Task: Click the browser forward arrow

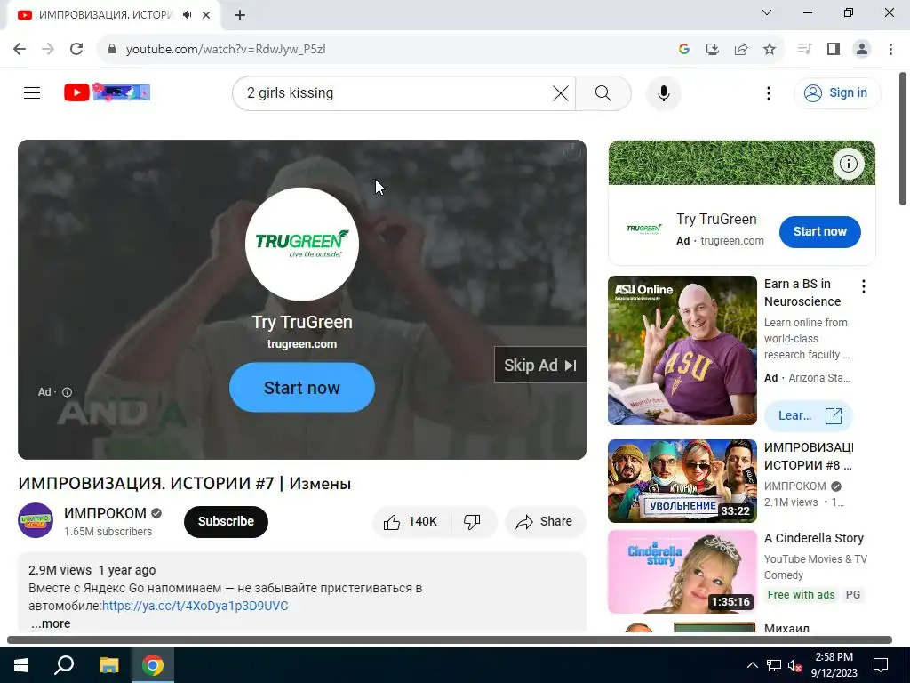Action: [48, 49]
